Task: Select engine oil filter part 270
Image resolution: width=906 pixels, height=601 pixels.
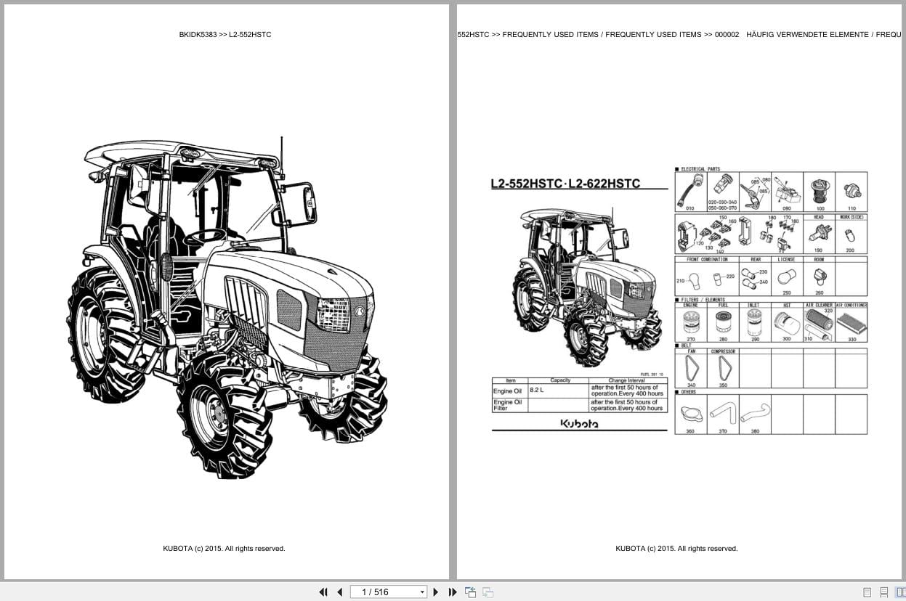Action: click(x=690, y=324)
